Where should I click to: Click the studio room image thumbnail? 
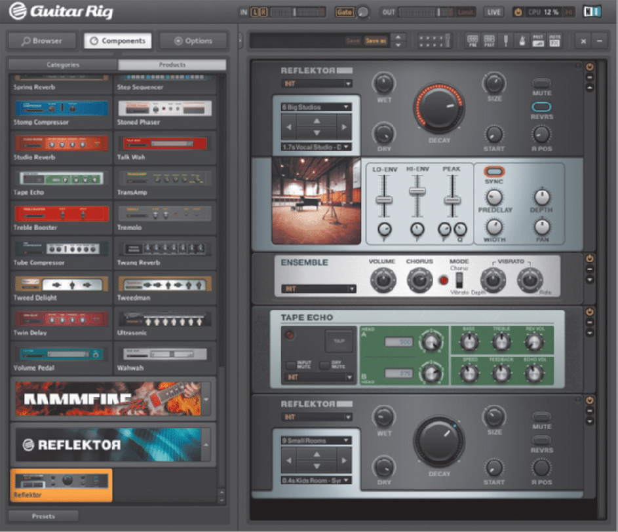317,200
